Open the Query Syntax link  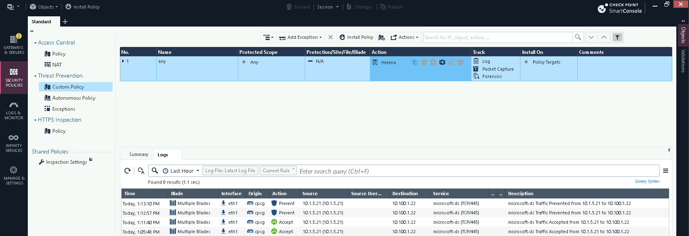point(647,181)
